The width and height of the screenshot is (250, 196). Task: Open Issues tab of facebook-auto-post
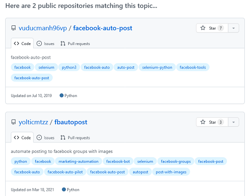pos(46,44)
